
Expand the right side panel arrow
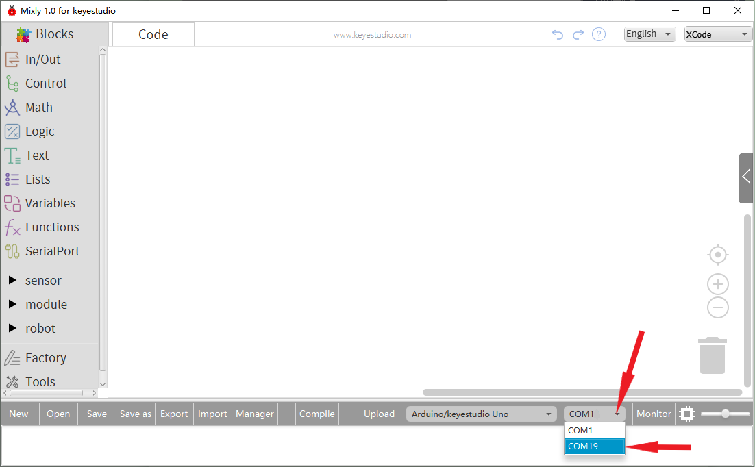click(x=746, y=177)
